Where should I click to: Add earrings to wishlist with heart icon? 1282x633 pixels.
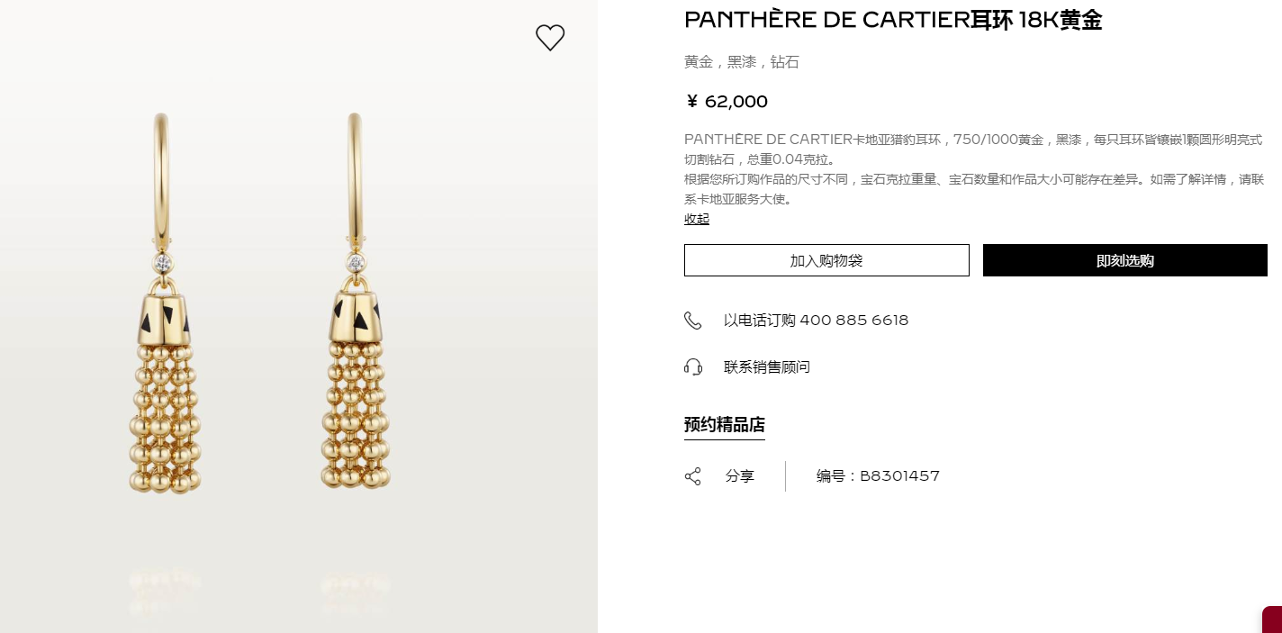550,38
